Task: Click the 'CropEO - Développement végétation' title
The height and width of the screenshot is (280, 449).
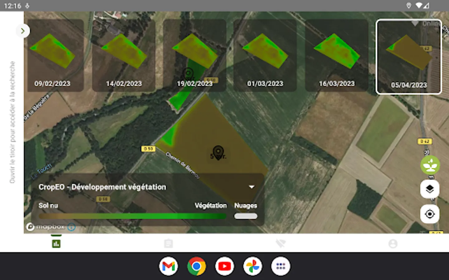Action: tap(102, 187)
